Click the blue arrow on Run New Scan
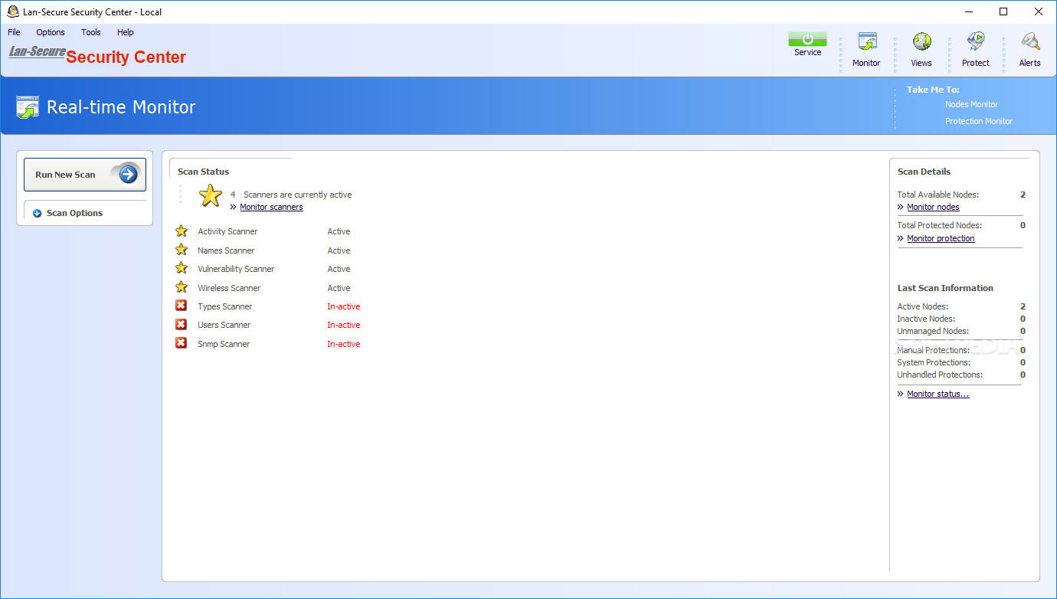This screenshot has height=599, width=1057. coord(128,174)
